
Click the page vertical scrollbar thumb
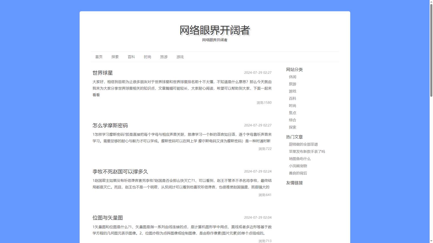pyautogui.click(x=431, y=50)
